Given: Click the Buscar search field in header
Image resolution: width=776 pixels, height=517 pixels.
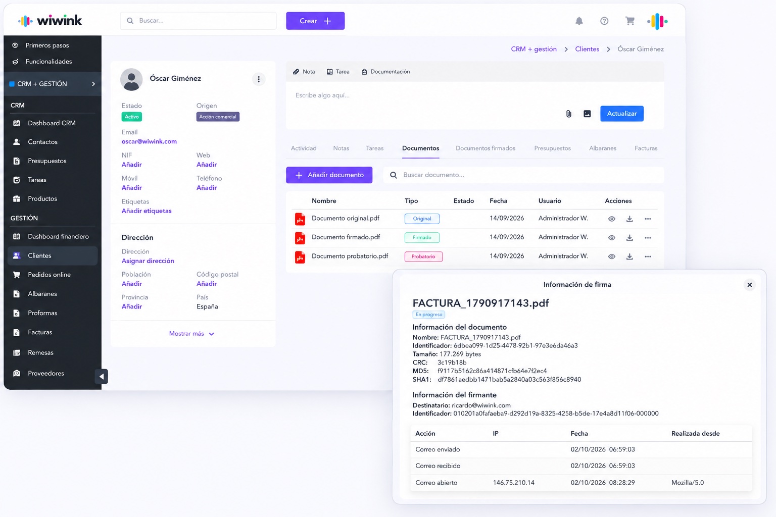Looking at the screenshot, I should click(x=198, y=21).
